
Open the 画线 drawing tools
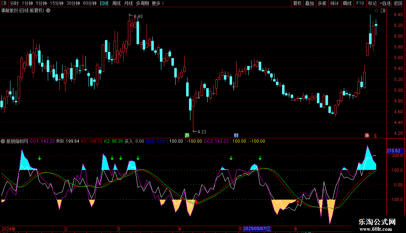tap(347, 3)
